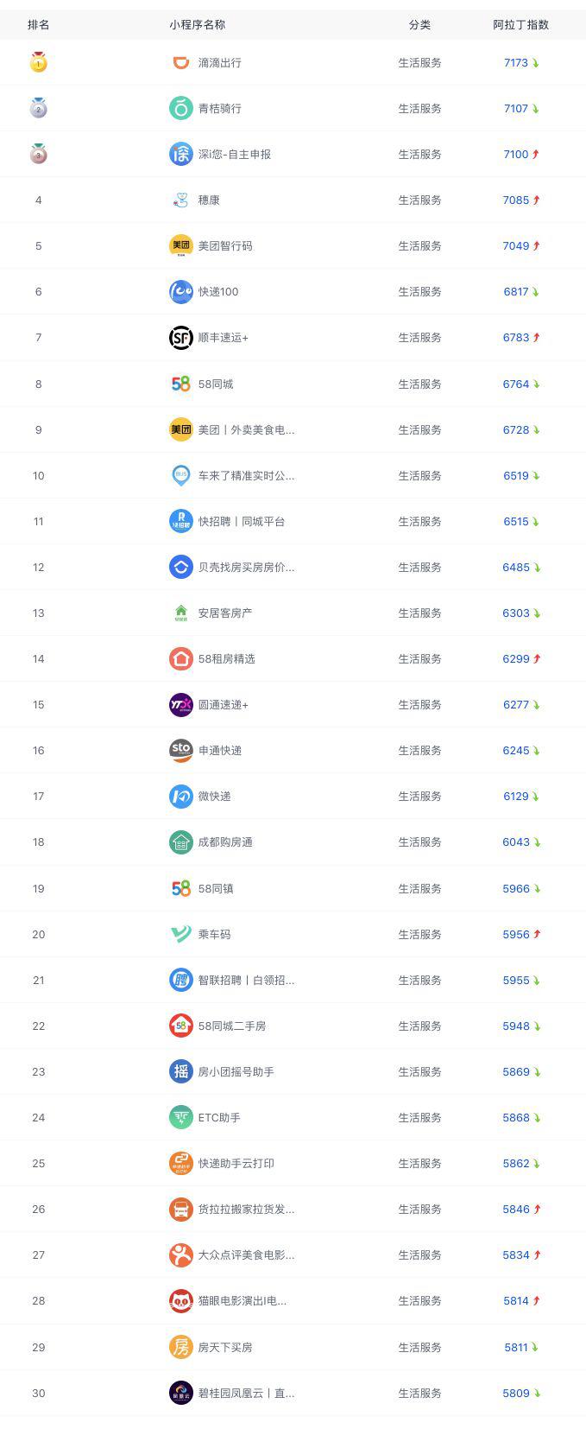Viewport: 586px width, 1429px height.
Task: Open the 58同城 mini program name
Action: pyautogui.click(x=216, y=384)
